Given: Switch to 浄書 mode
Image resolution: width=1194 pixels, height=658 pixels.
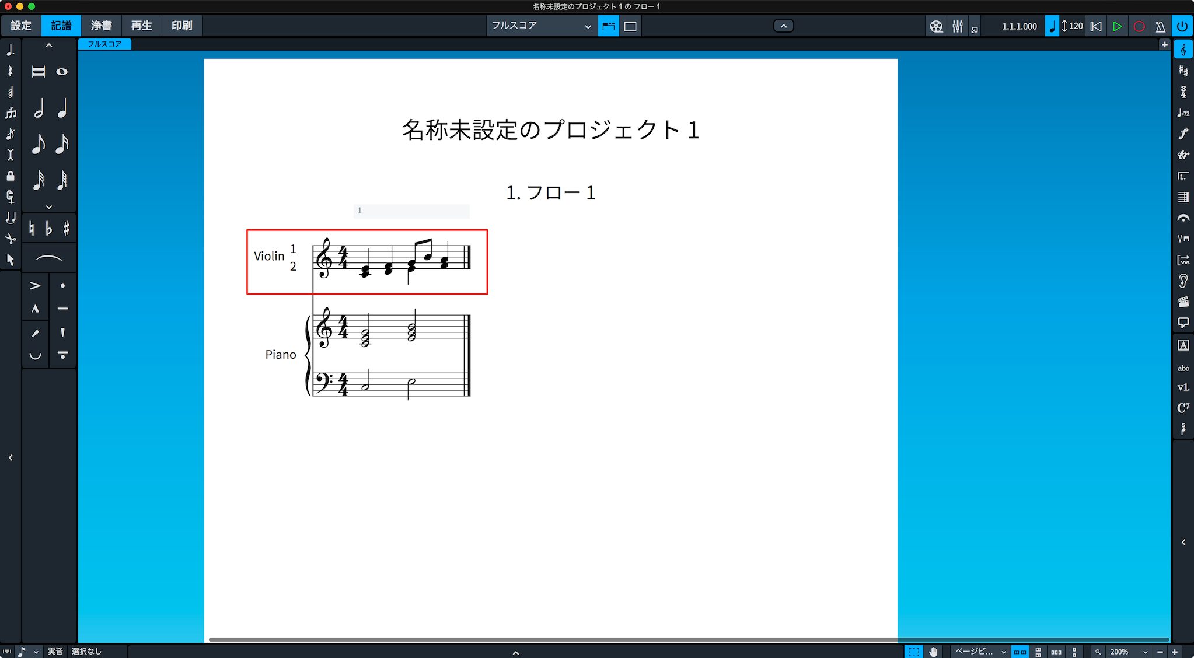Looking at the screenshot, I should (102, 26).
